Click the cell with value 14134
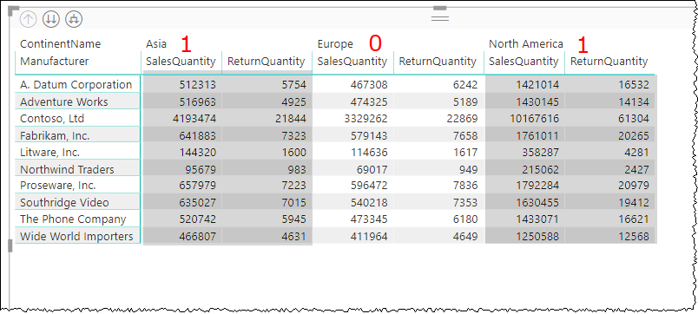 tap(634, 101)
